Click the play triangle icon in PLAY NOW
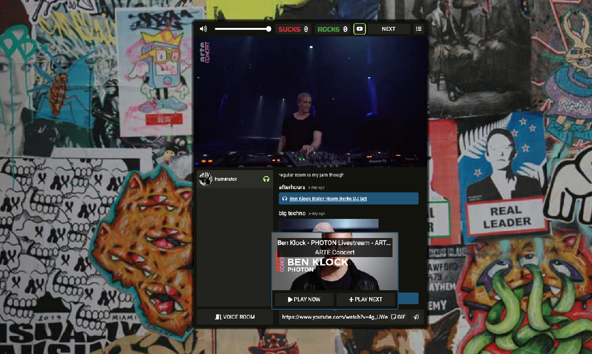Screen dimensions: 592x354 289,299
